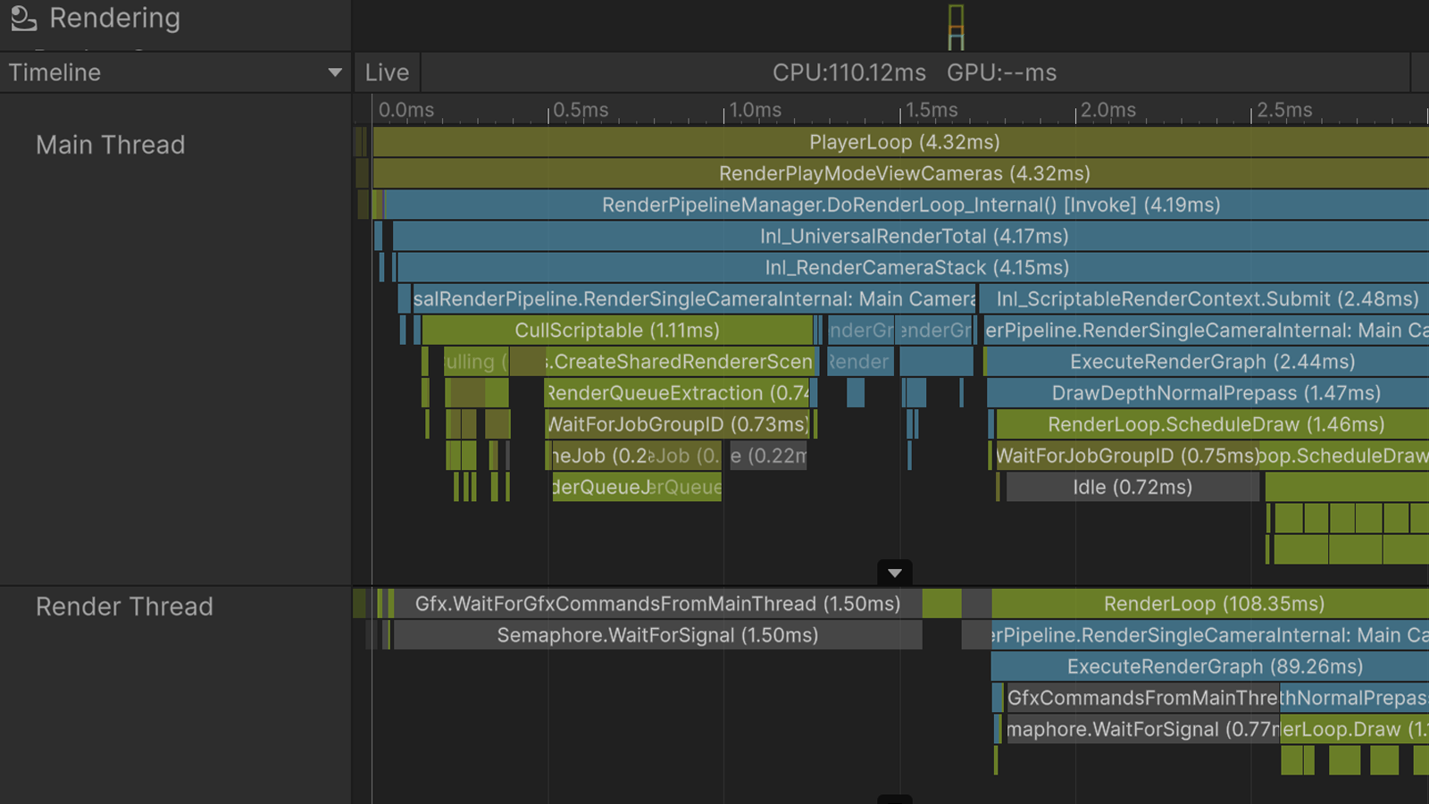Click RenderLoop.ScheduleDraw (1.46ms) sample
This screenshot has height=804, width=1429.
tap(1215, 424)
